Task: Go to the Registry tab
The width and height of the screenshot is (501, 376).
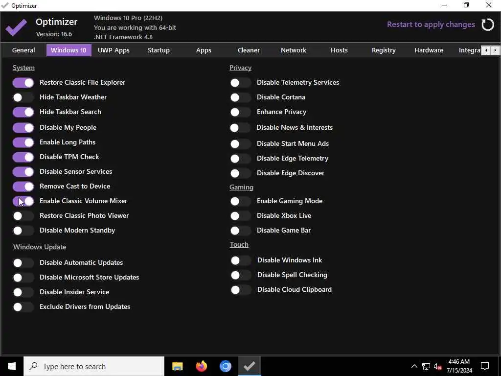Action: point(384,50)
